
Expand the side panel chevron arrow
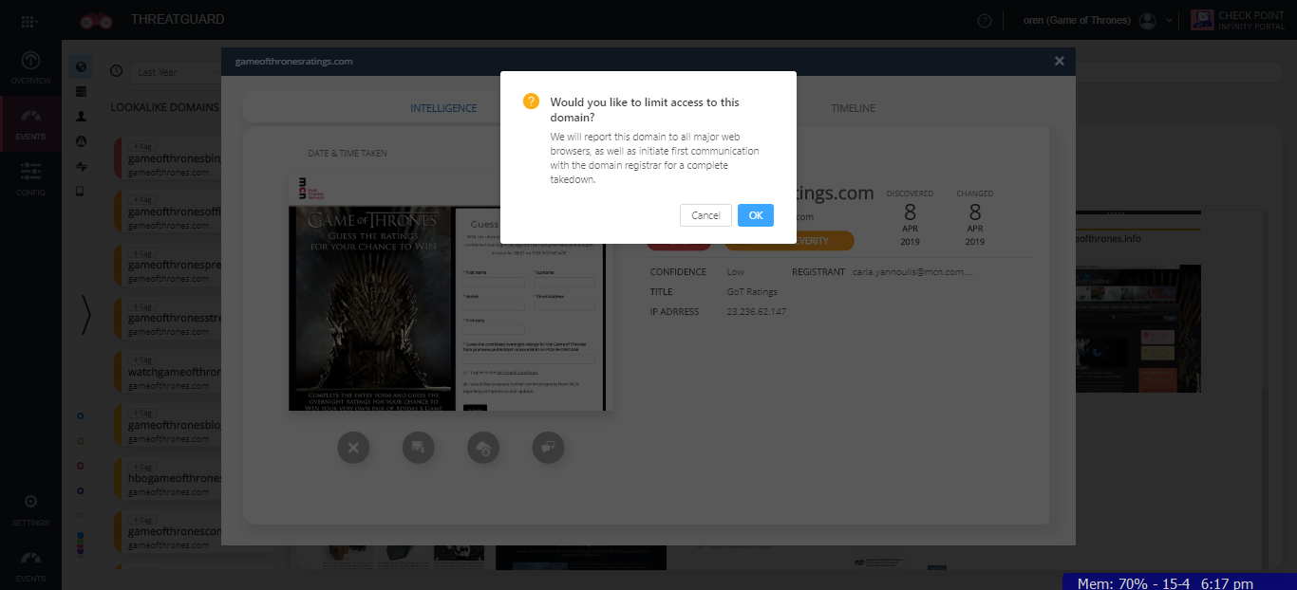click(86, 316)
